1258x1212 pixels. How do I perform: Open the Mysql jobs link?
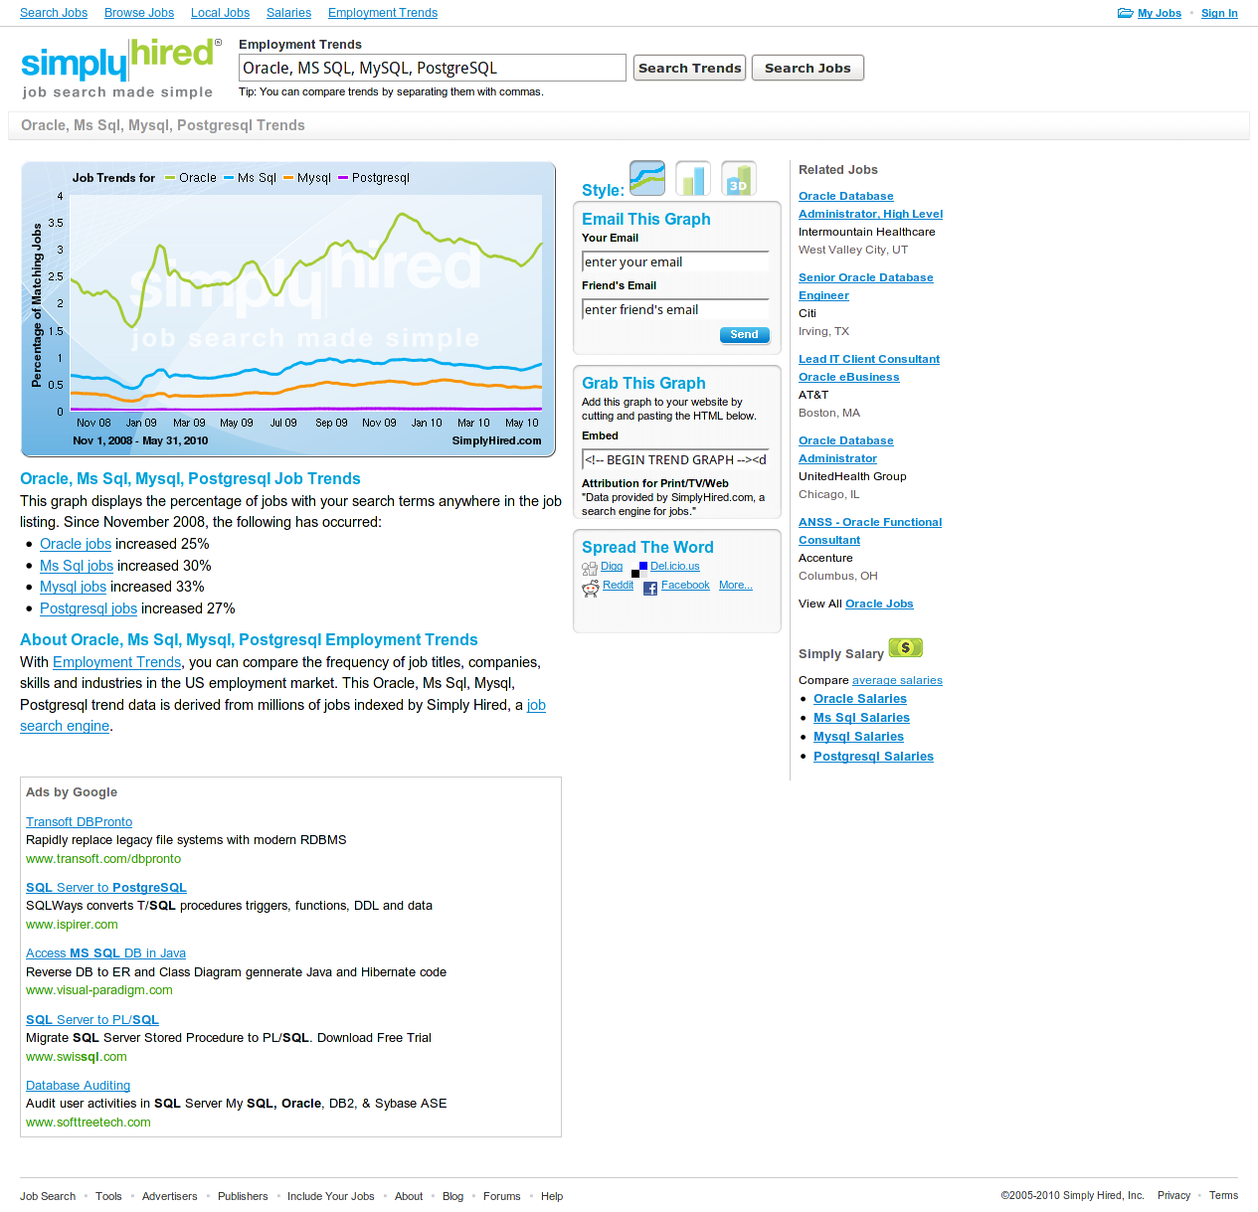(73, 587)
